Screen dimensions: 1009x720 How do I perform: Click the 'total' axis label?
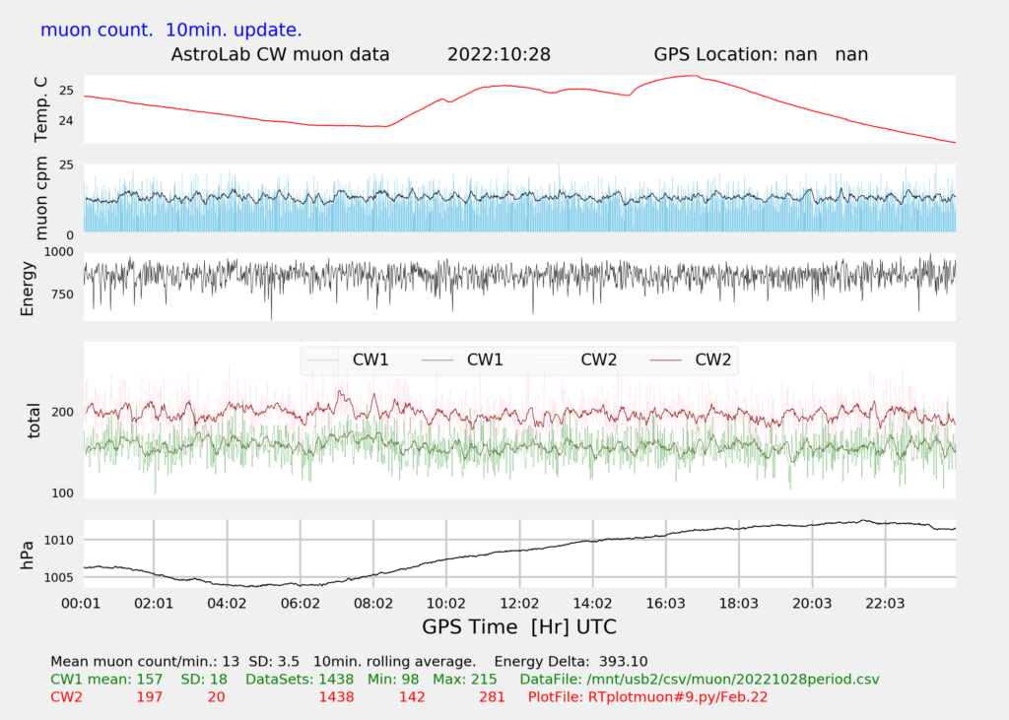click(x=34, y=421)
